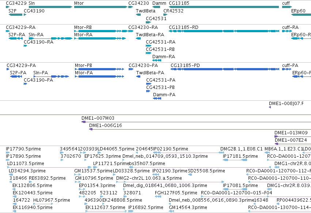Select the CG43190-PA label
311x213 pixels.
coord(38,80)
